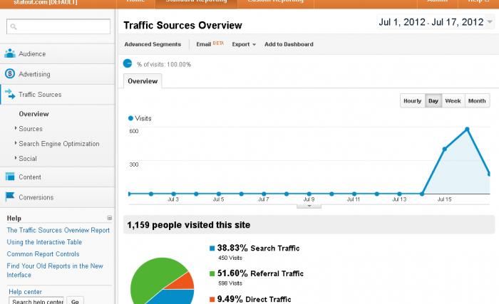The width and height of the screenshot is (499, 304).
Task: Click the orange Direct Traffic swatch
Action: click(212, 299)
